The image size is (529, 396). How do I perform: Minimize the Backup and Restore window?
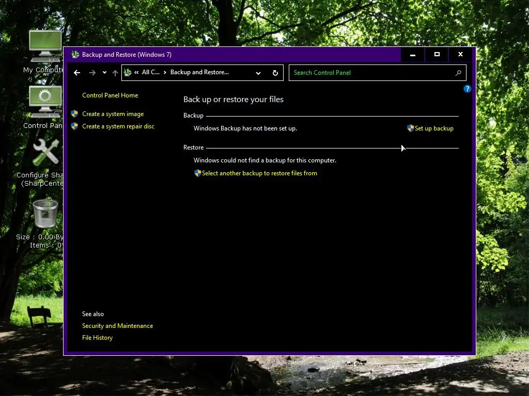[x=413, y=55]
